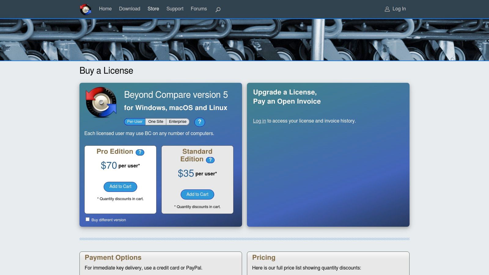The image size is (489, 275).
Task: Select the Store tab in the navbar
Action: tap(153, 9)
